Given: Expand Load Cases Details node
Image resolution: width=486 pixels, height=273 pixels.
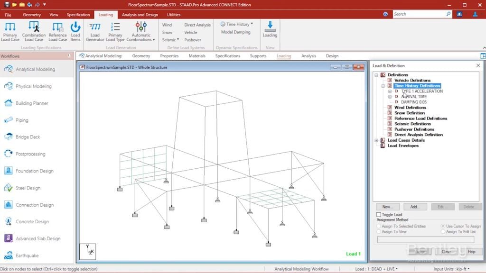Looking at the screenshot, I should [x=376, y=140].
